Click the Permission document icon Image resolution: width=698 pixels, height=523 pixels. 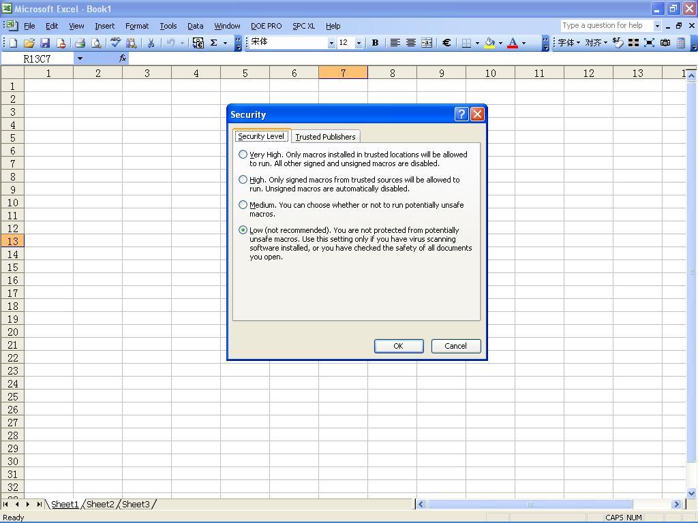(x=61, y=43)
